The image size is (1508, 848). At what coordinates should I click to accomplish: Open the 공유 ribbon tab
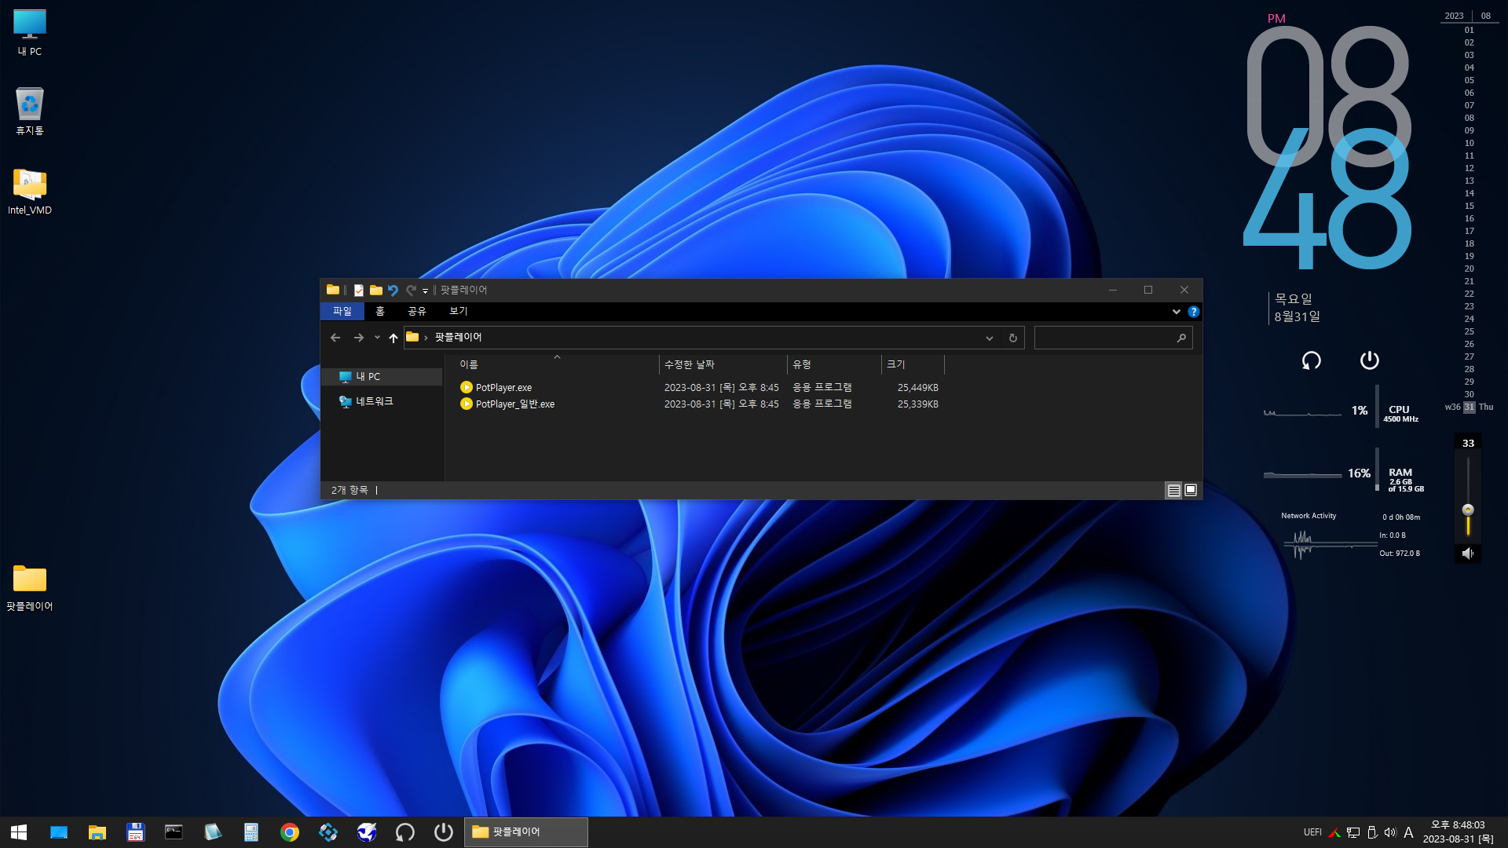point(417,312)
